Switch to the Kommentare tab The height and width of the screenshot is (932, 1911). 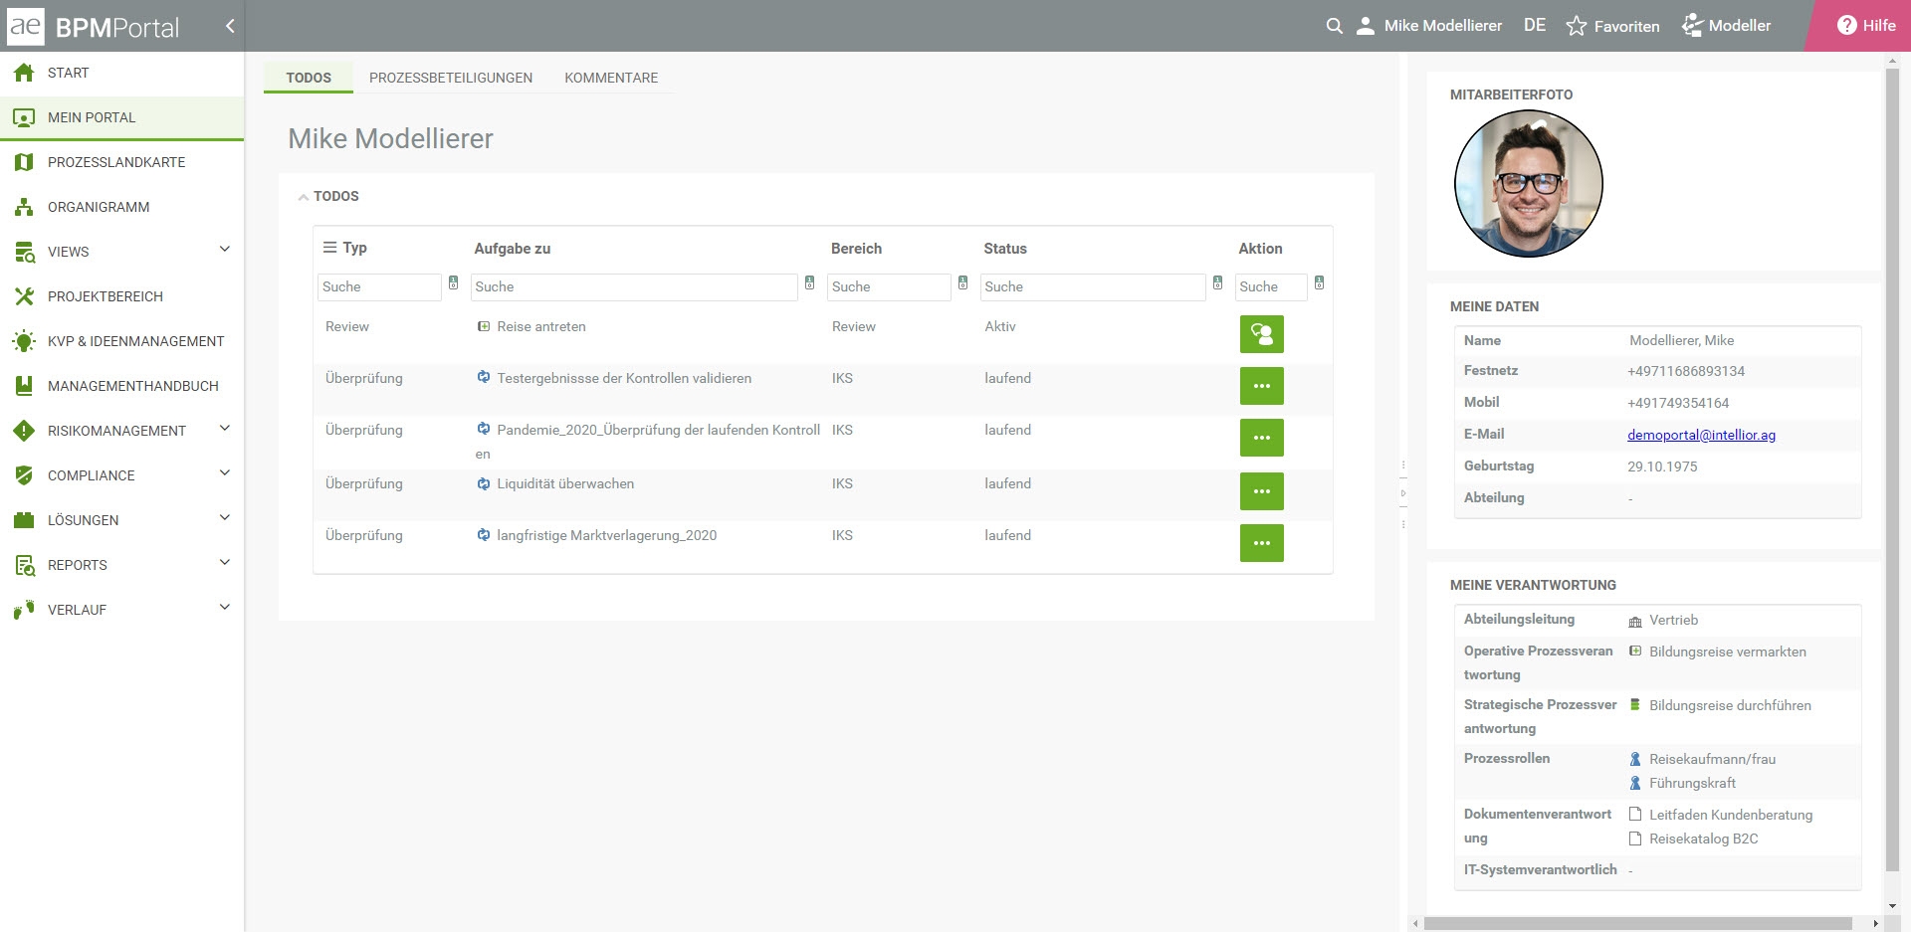611,78
